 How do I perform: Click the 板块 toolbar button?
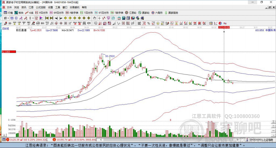[19, 13]
